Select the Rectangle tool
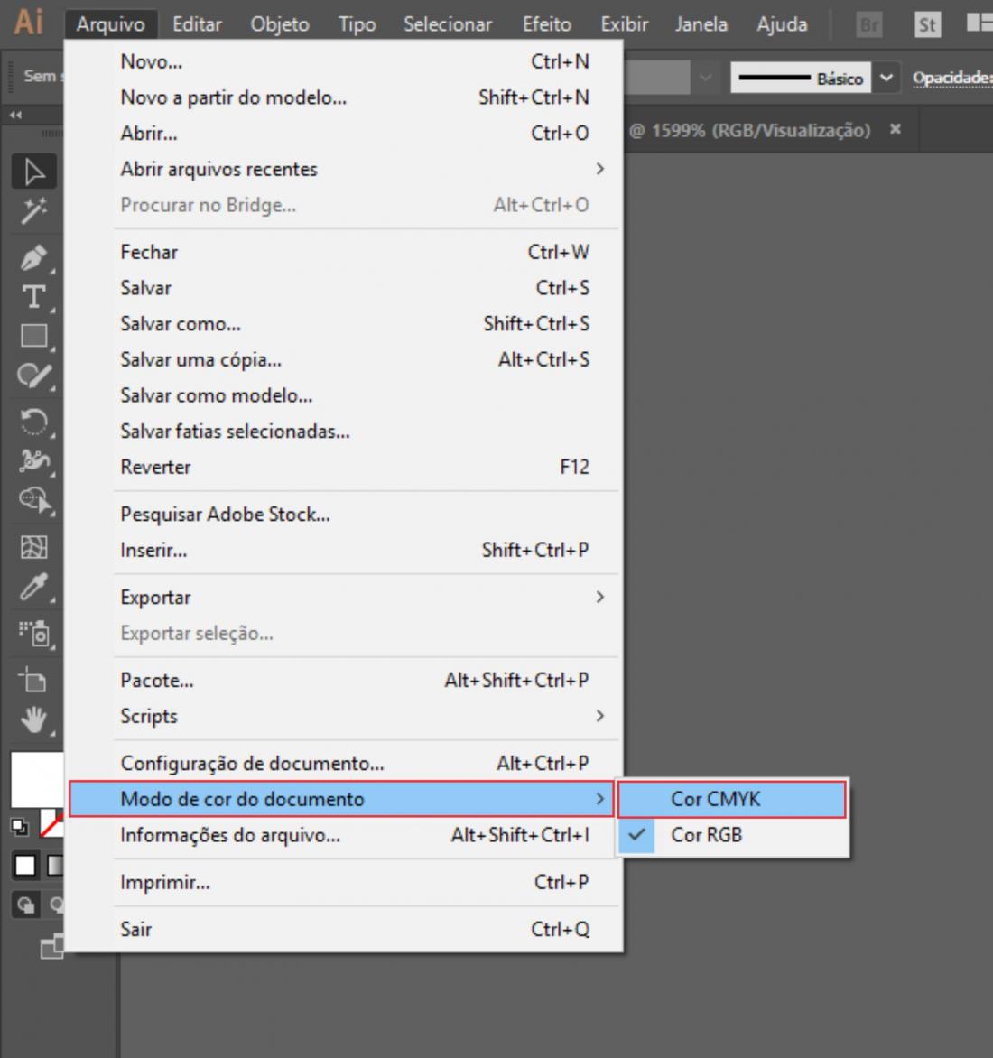 [x=34, y=337]
